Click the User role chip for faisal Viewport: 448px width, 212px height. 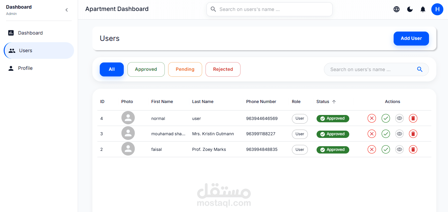point(300,150)
